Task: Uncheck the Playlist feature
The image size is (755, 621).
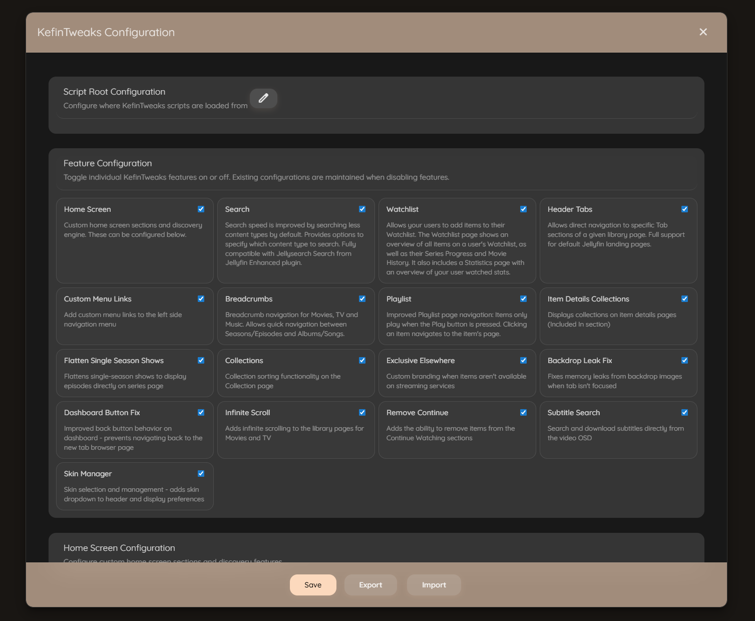Action: click(523, 299)
